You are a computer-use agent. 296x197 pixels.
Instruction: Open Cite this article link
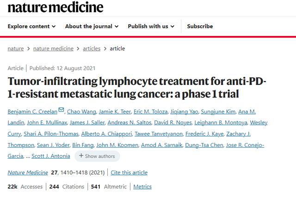tap(129, 173)
